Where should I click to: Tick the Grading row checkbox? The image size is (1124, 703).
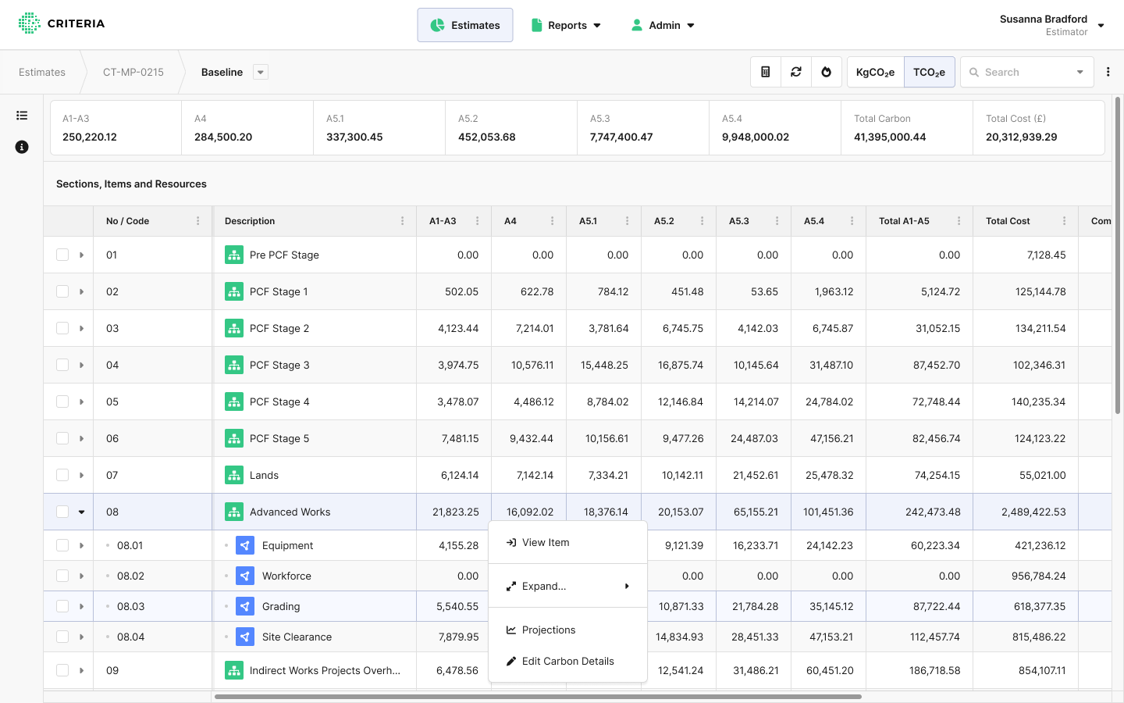[62, 606]
